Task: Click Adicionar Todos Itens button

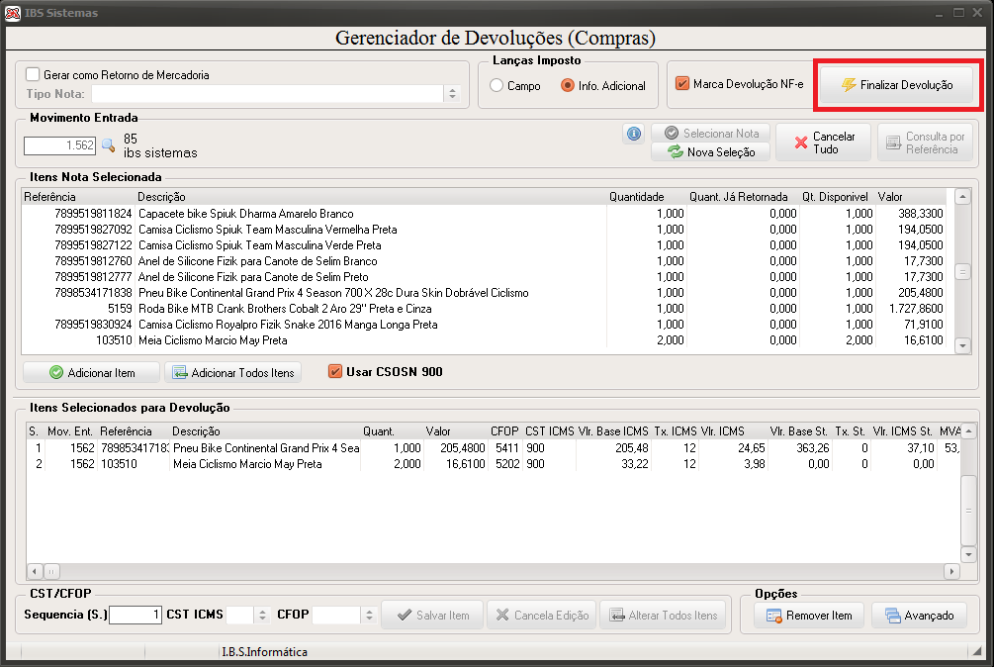Action: pos(233,373)
